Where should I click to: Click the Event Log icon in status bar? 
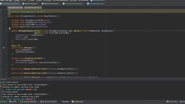click(168, 101)
